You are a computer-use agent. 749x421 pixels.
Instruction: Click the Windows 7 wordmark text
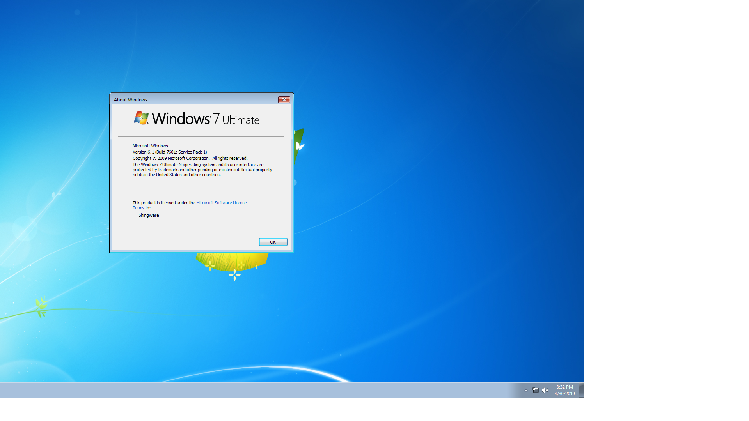tap(185, 119)
